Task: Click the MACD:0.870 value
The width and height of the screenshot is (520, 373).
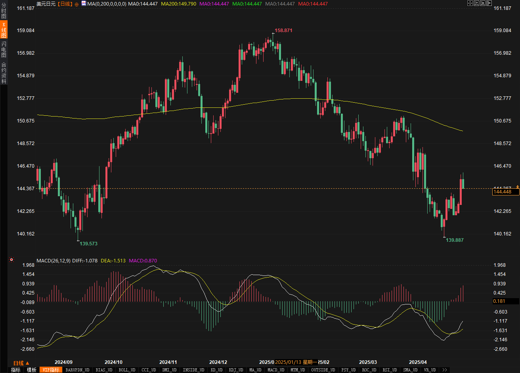Action: [x=143, y=260]
